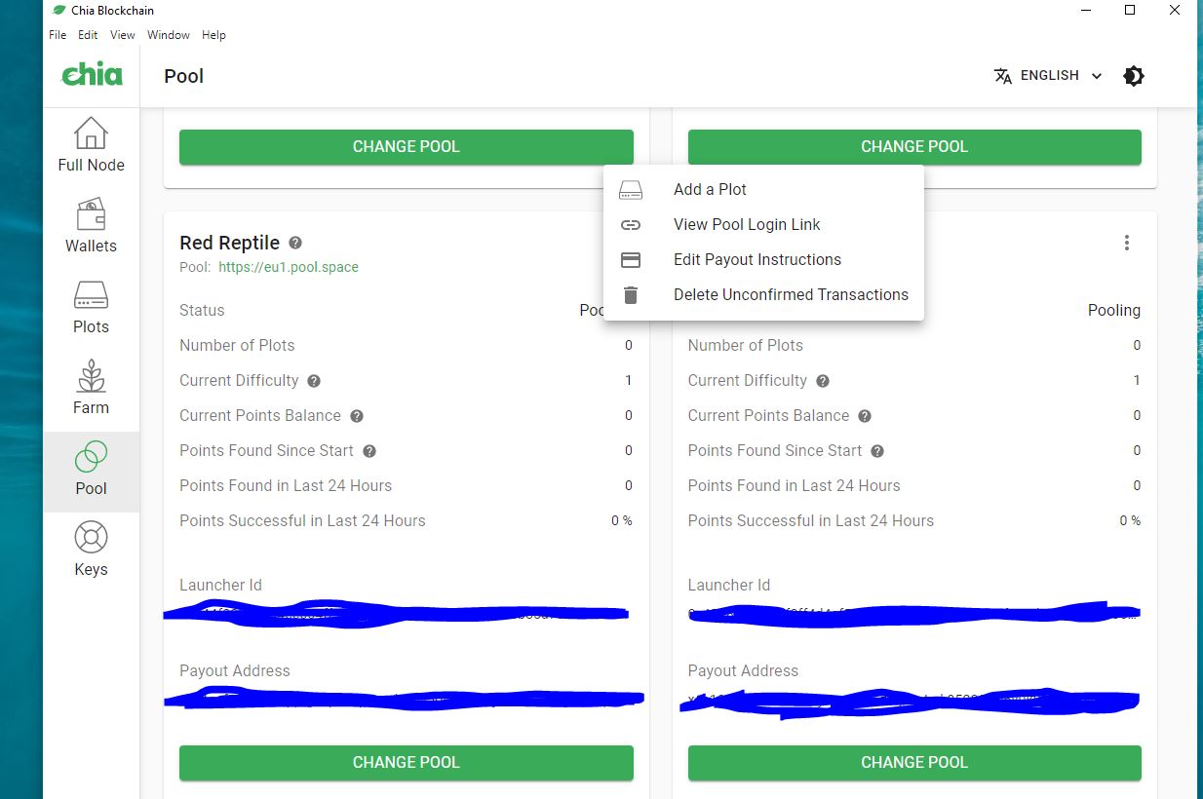
Task: Click the Red Reptile card title
Action: tap(229, 243)
